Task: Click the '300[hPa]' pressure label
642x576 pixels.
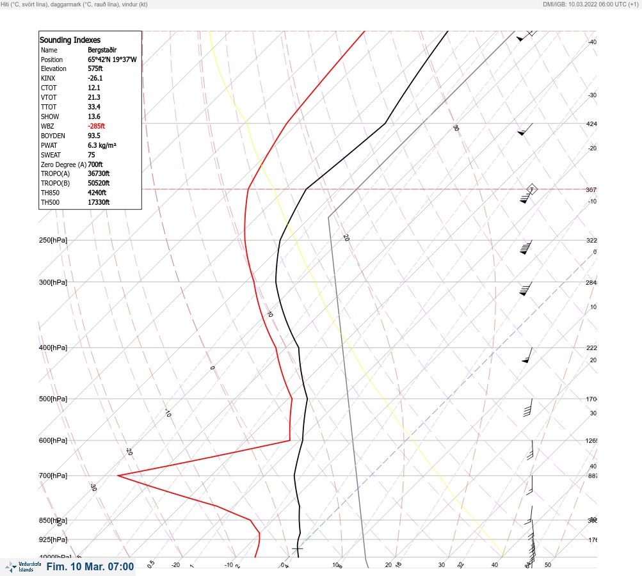Action: (x=53, y=282)
